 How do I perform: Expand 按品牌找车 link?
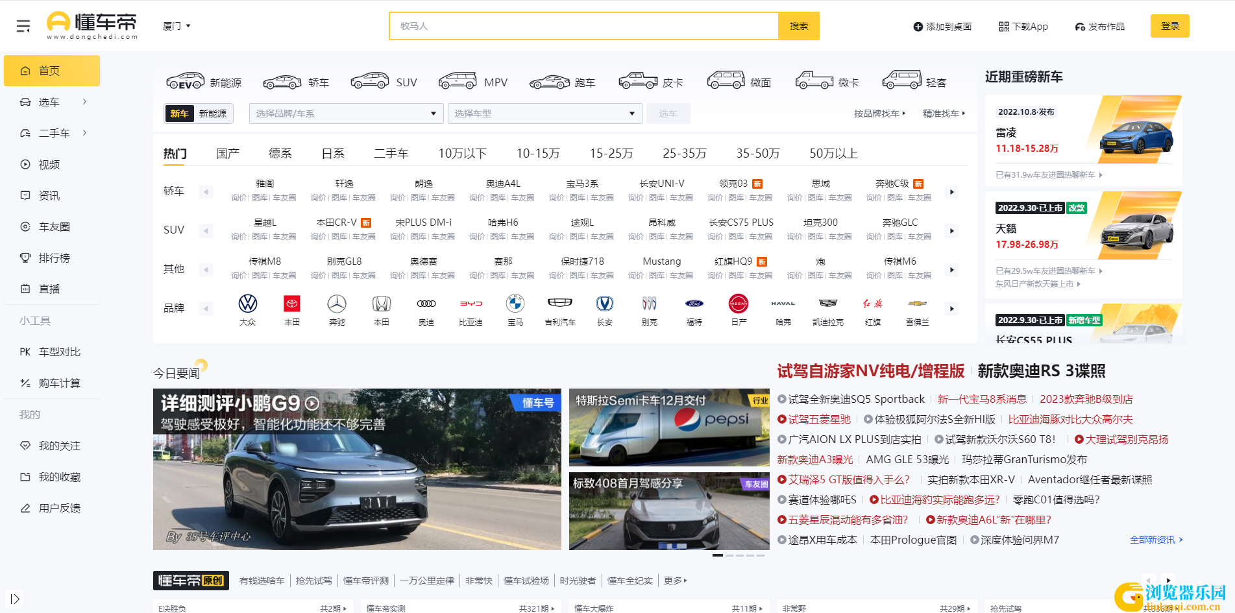879,114
